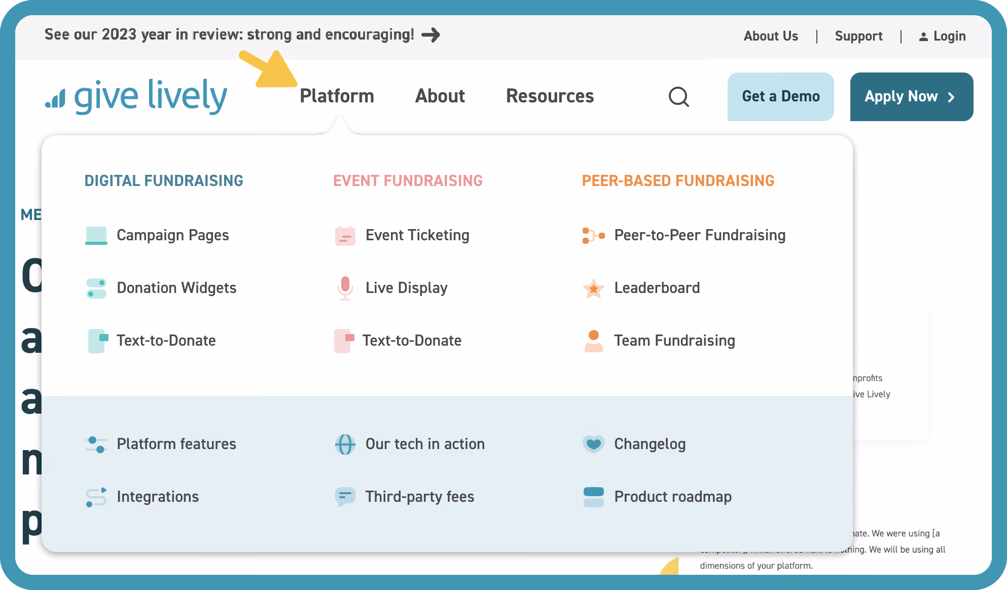Open Platform features link text
The height and width of the screenshot is (590, 1007).
[176, 445]
